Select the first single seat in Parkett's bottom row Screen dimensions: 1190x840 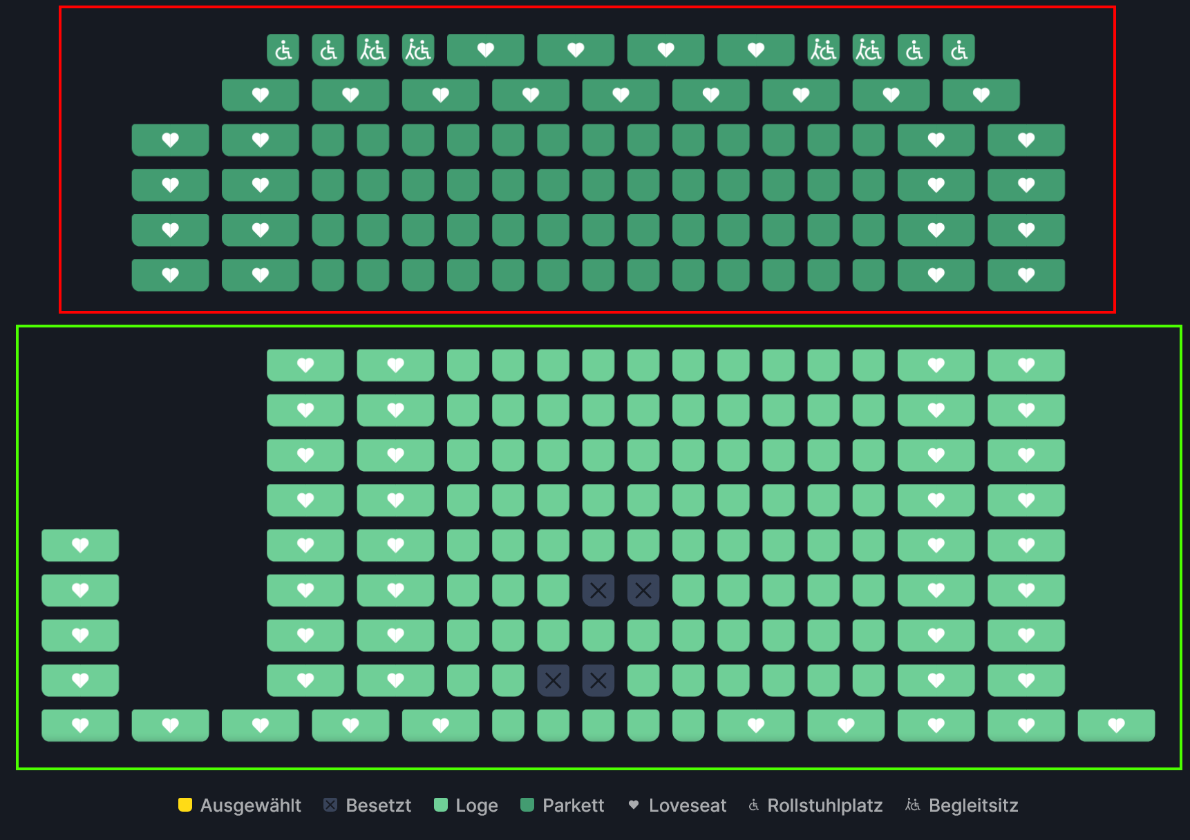(328, 275)
